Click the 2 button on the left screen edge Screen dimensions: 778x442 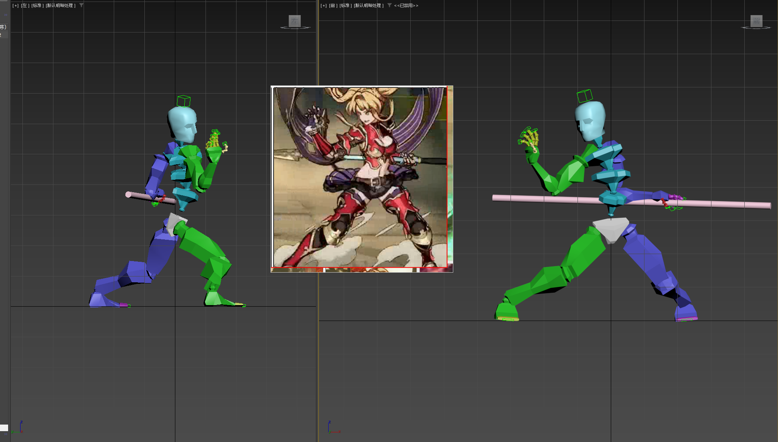tap(1, 35)
